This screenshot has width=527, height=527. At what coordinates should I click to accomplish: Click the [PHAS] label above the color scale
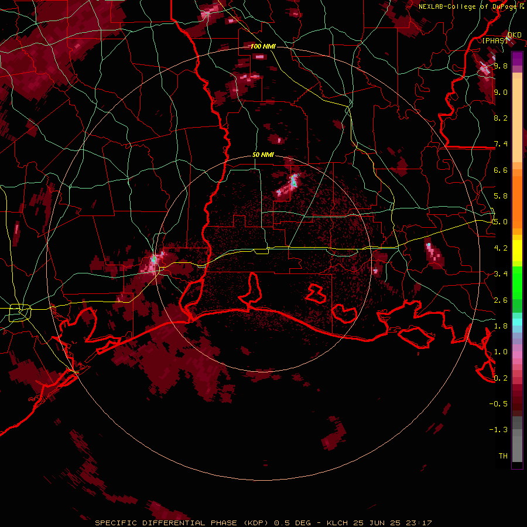(x=495, y=40)
